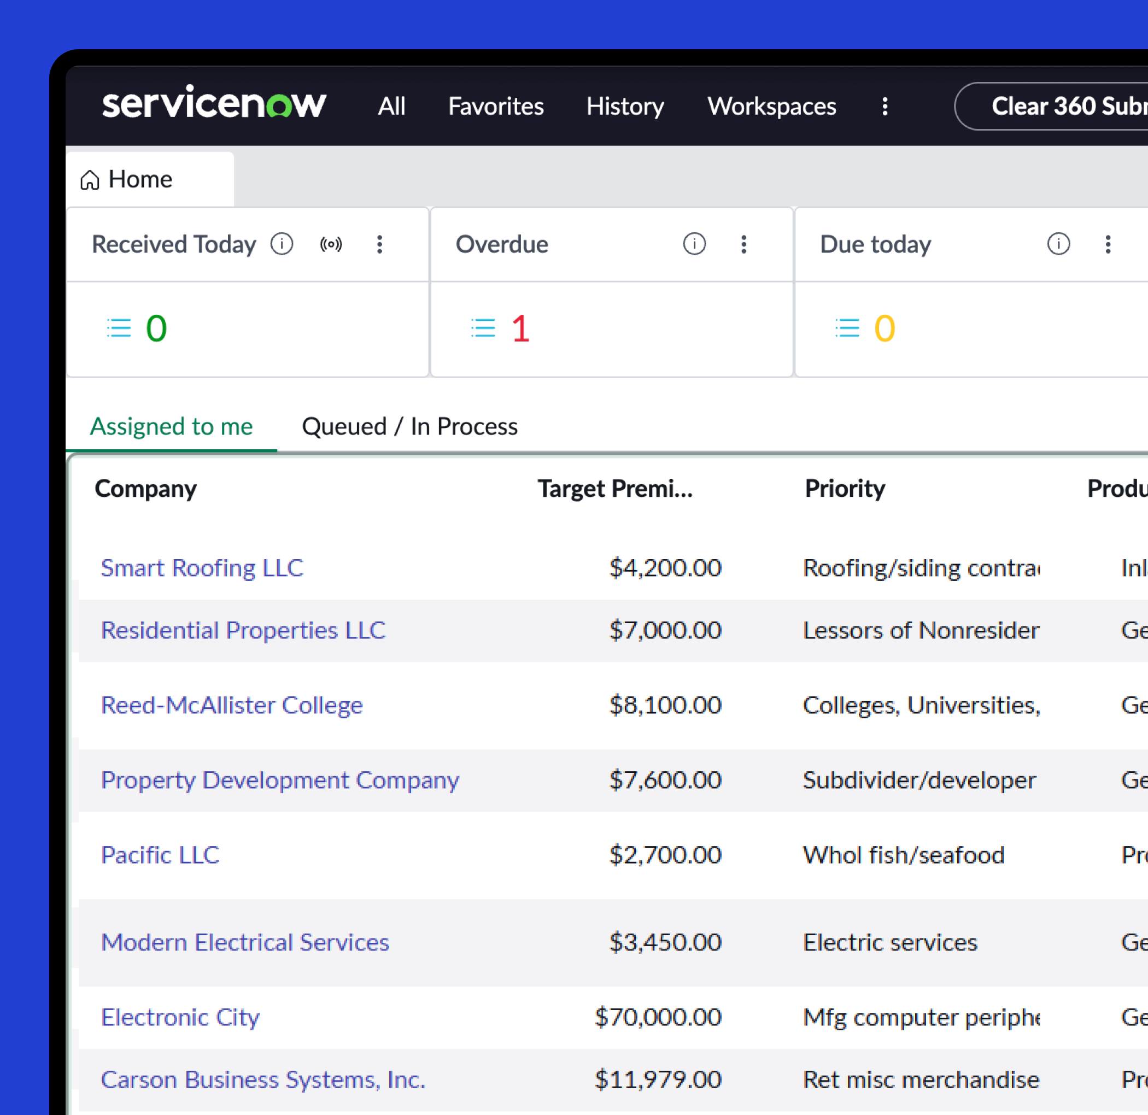Open the Reed-McAllister College link
This screenshot has height=1115, width=1148.
coord(232,705)
